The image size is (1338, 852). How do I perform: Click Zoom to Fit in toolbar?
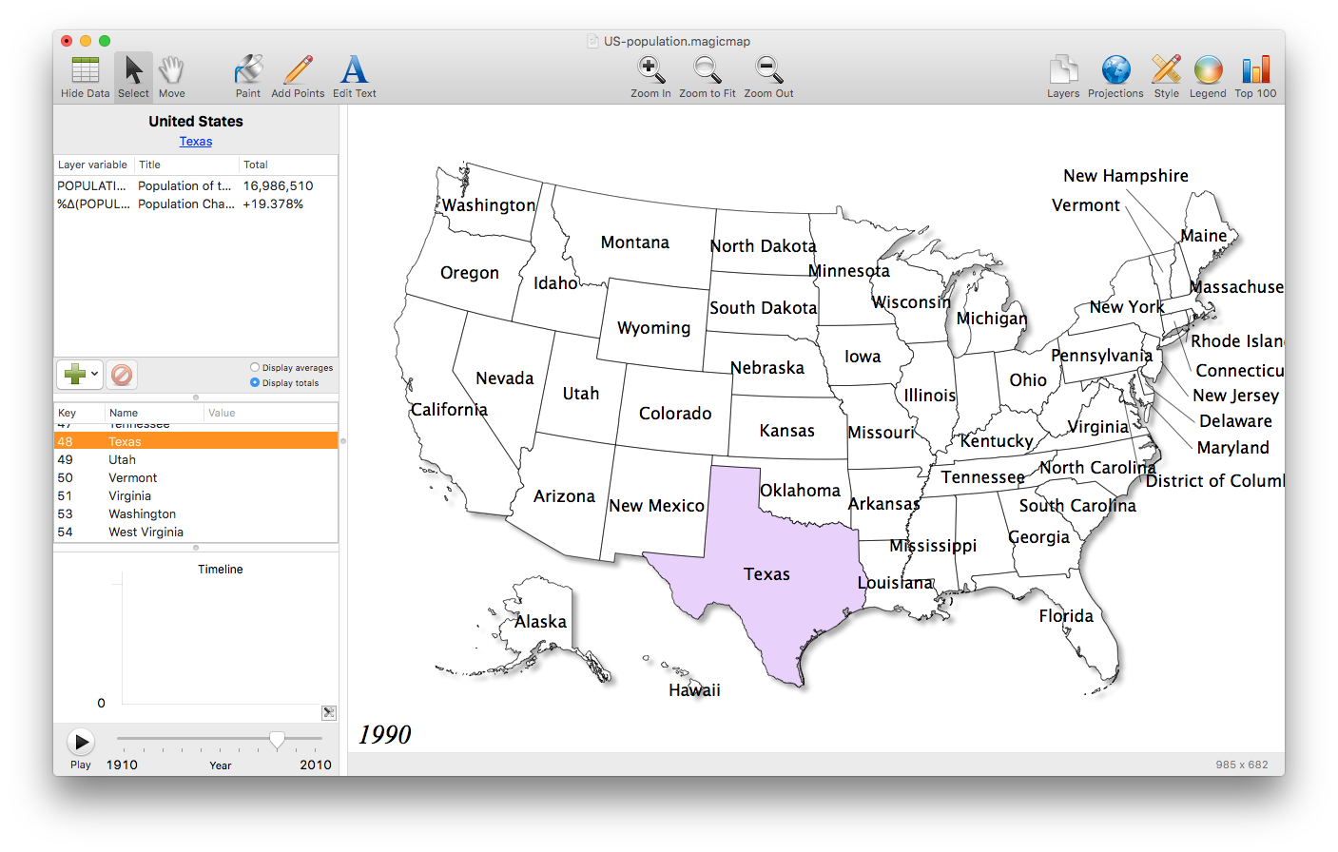pyautogui.click(x=707, y=76)
